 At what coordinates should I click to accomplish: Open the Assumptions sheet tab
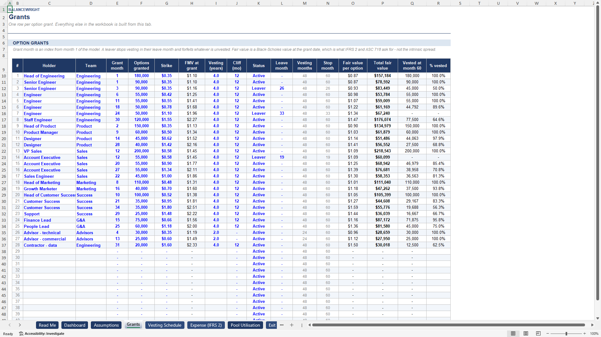(106, 325)
